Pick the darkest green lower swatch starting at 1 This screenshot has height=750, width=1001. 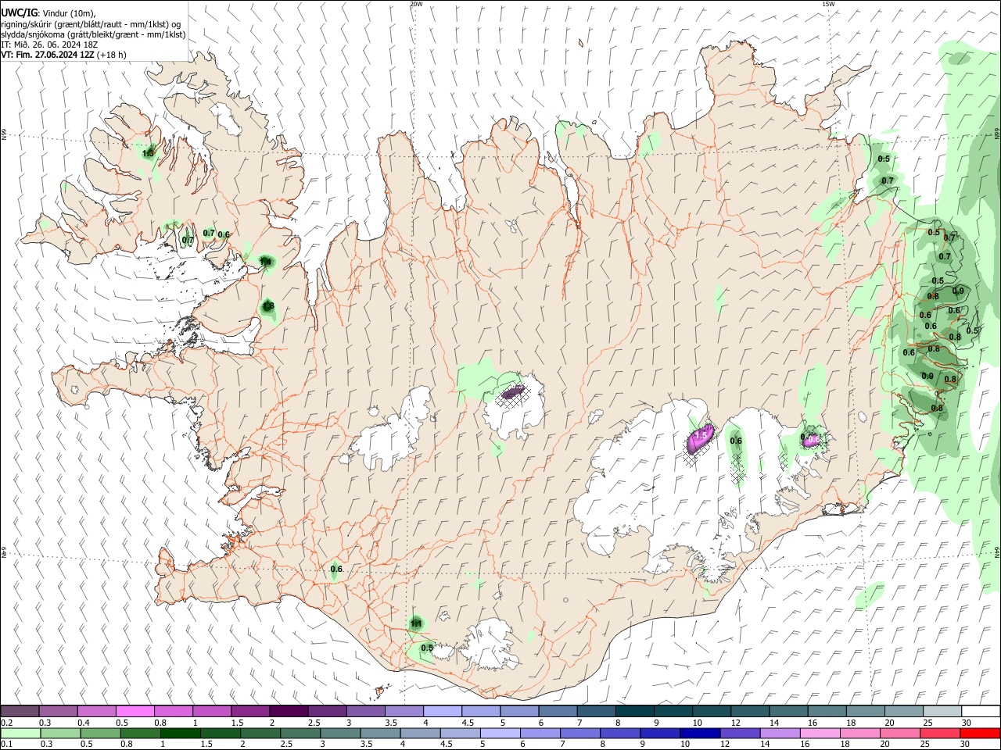click(x=180, y=733)
